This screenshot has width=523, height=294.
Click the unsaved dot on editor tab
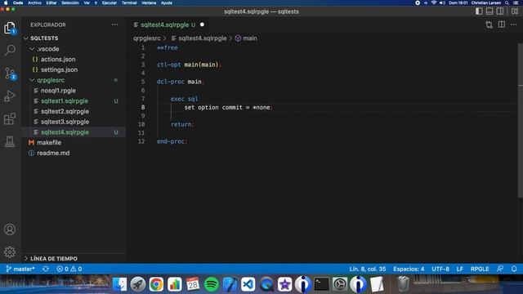click(202, 24)
